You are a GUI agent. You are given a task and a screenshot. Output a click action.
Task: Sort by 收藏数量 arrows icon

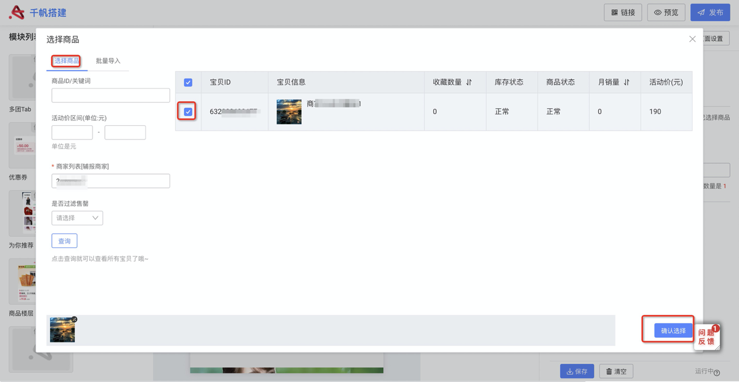[469, 82]
